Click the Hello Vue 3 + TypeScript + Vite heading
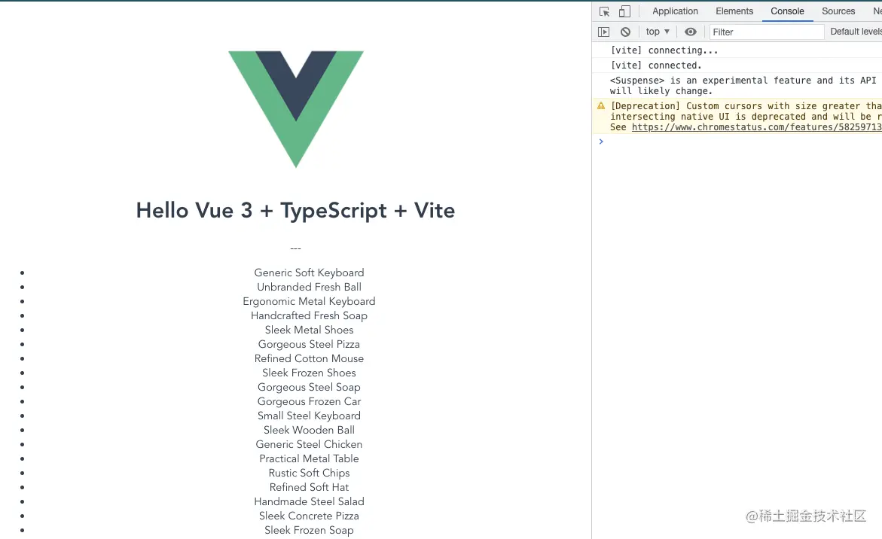Screen dimensions: 882x539 [x=295, y=210]
